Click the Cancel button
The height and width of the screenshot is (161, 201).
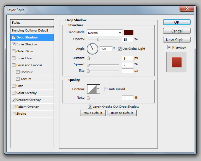(177, 31)
